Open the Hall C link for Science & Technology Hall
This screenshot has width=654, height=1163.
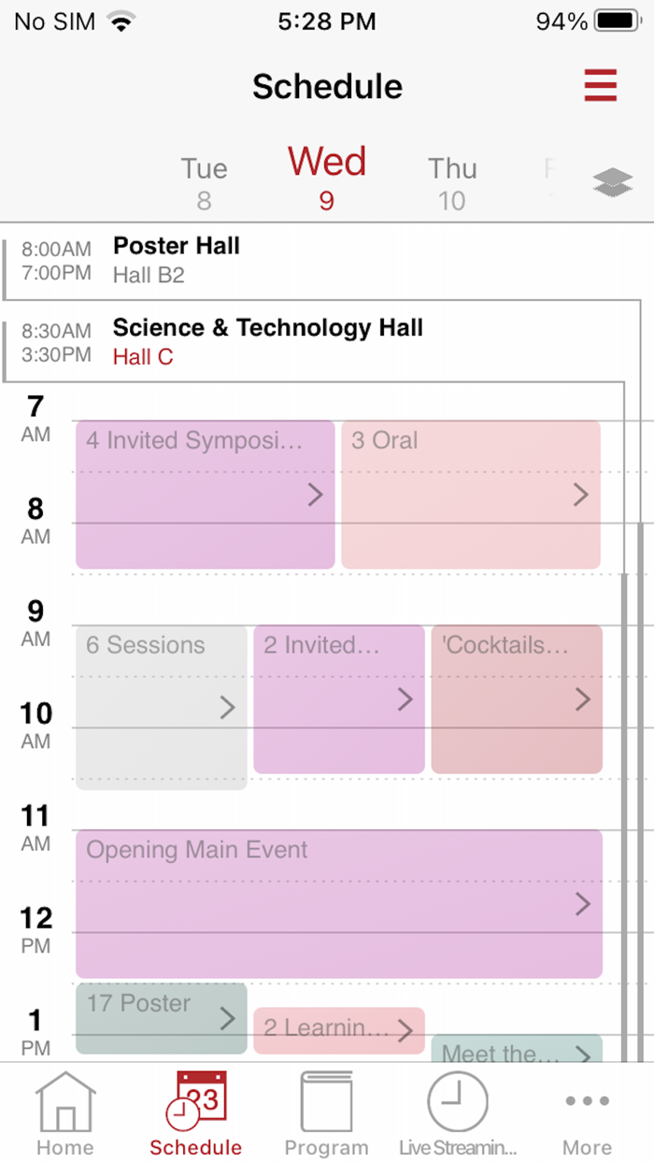[140, 357]
